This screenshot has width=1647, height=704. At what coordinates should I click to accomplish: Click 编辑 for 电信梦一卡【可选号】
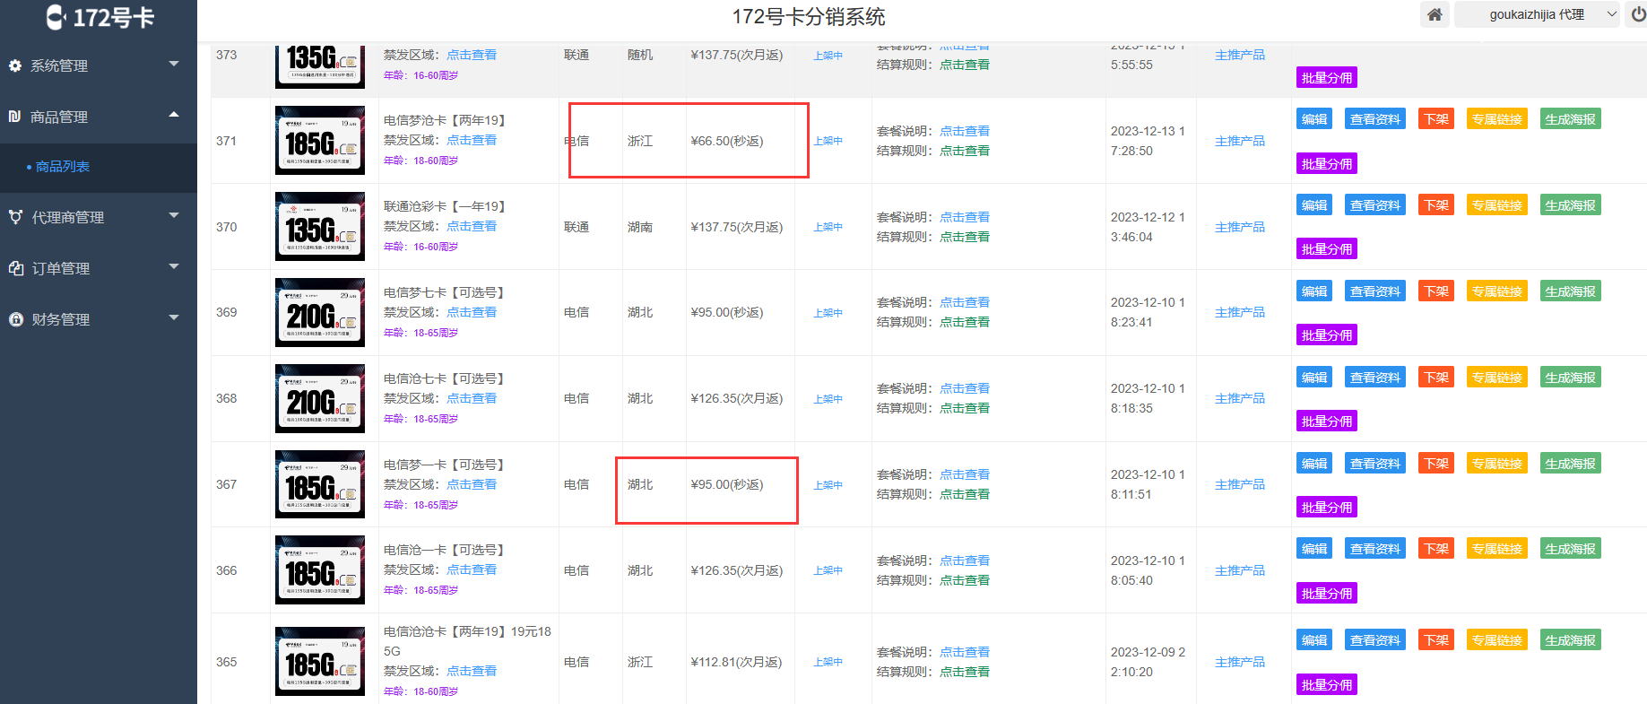point(1314,464)
